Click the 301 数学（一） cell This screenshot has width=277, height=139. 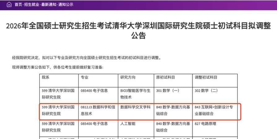(x=173, y=95)
